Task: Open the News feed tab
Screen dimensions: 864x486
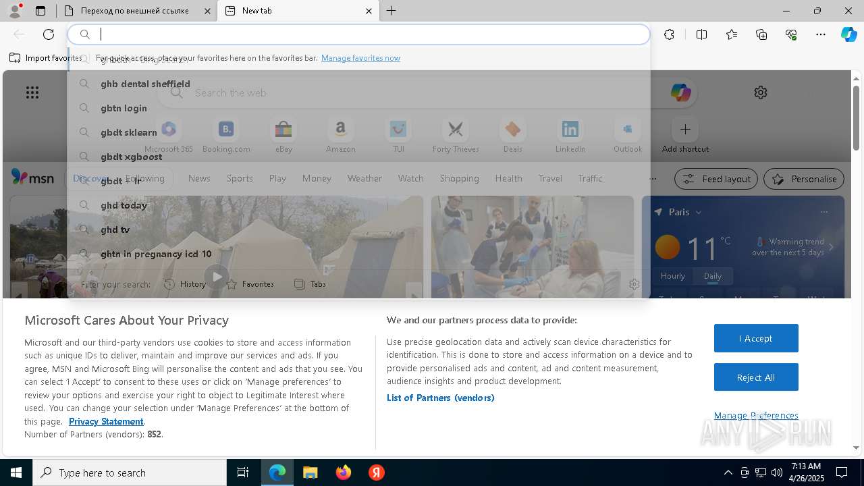Action: click(x=199, y=178)
